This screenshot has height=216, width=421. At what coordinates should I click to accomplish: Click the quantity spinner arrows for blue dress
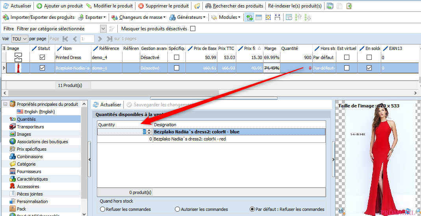pos(149,132)
